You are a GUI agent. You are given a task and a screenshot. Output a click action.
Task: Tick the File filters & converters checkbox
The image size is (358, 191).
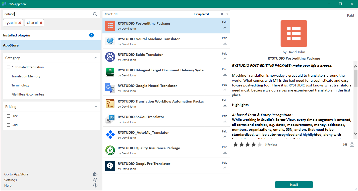pos(9,94)
